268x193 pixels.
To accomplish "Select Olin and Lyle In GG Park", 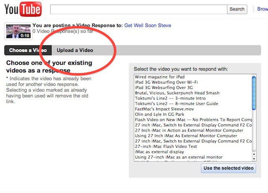I will [193, 114].
